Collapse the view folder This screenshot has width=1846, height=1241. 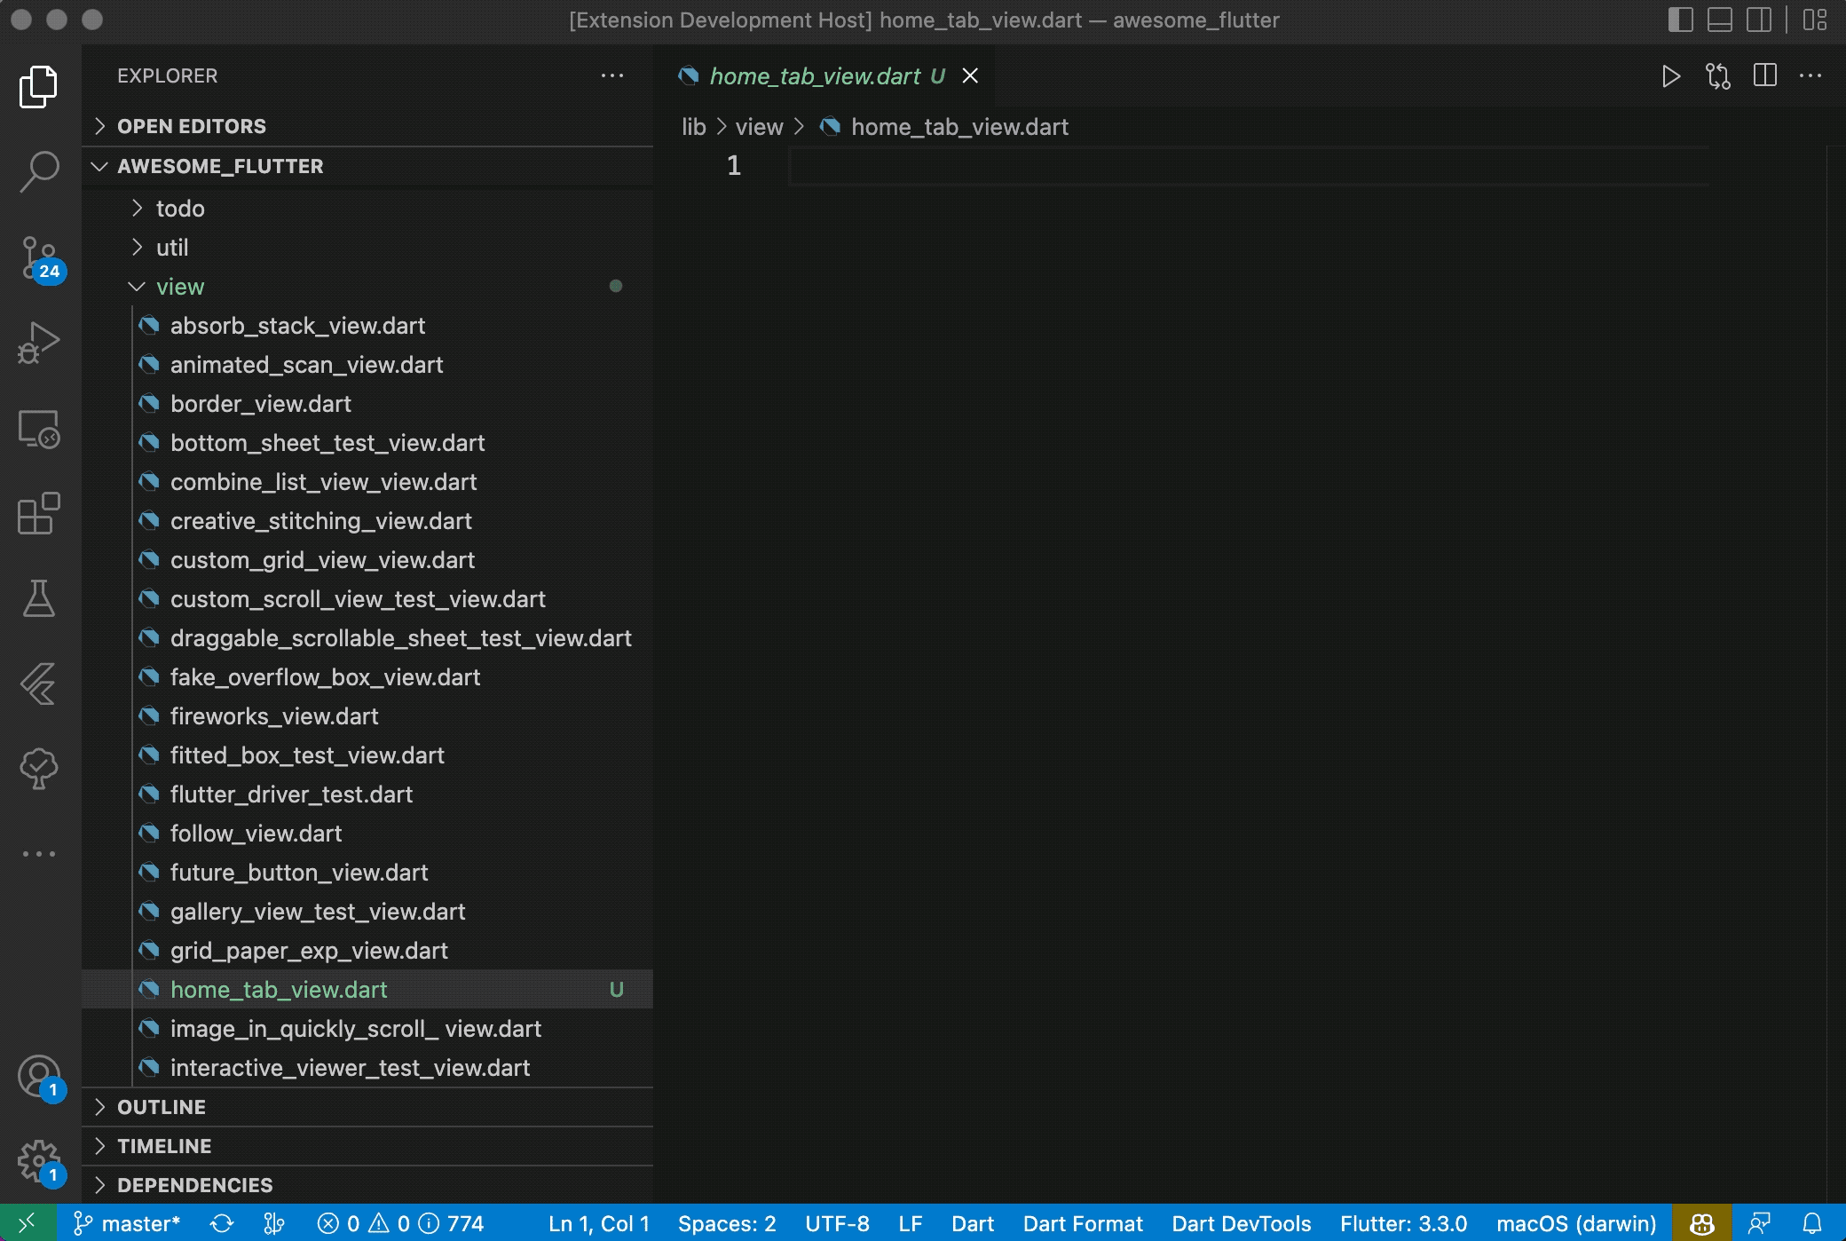(x=180, y=287)
